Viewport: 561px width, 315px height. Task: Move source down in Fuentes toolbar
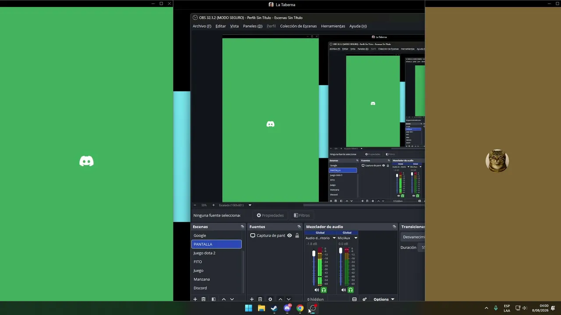click(288, 299)
